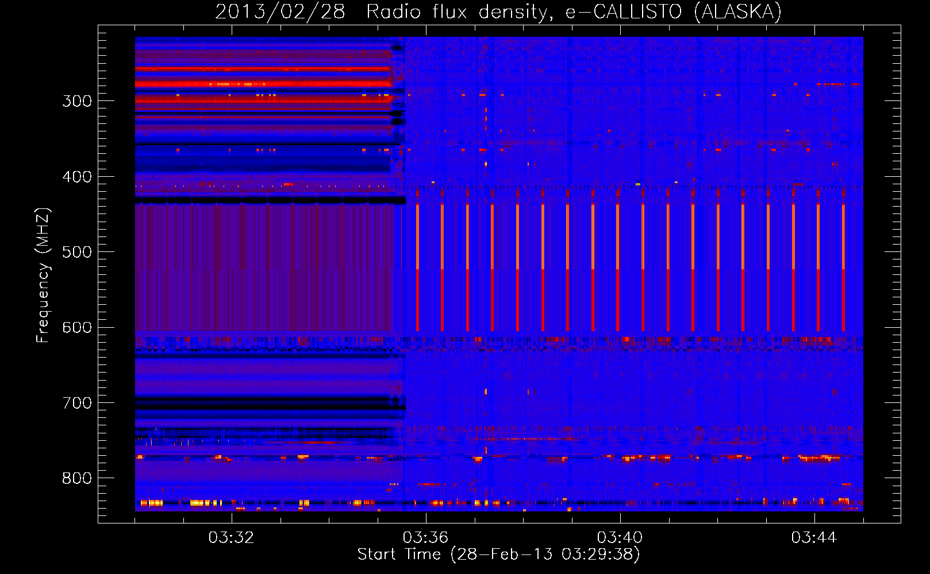Click the 500 frequency tick label
Screen dimensions: 930x574
(x=77, y=252)
